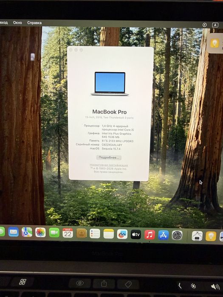
Task: Launch Maps from the Dock
Action: 27,232
